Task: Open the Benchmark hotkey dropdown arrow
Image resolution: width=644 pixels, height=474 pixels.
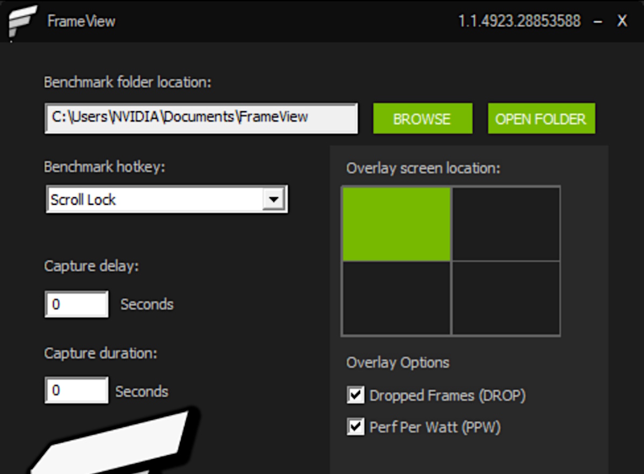Action: (274, 199)
